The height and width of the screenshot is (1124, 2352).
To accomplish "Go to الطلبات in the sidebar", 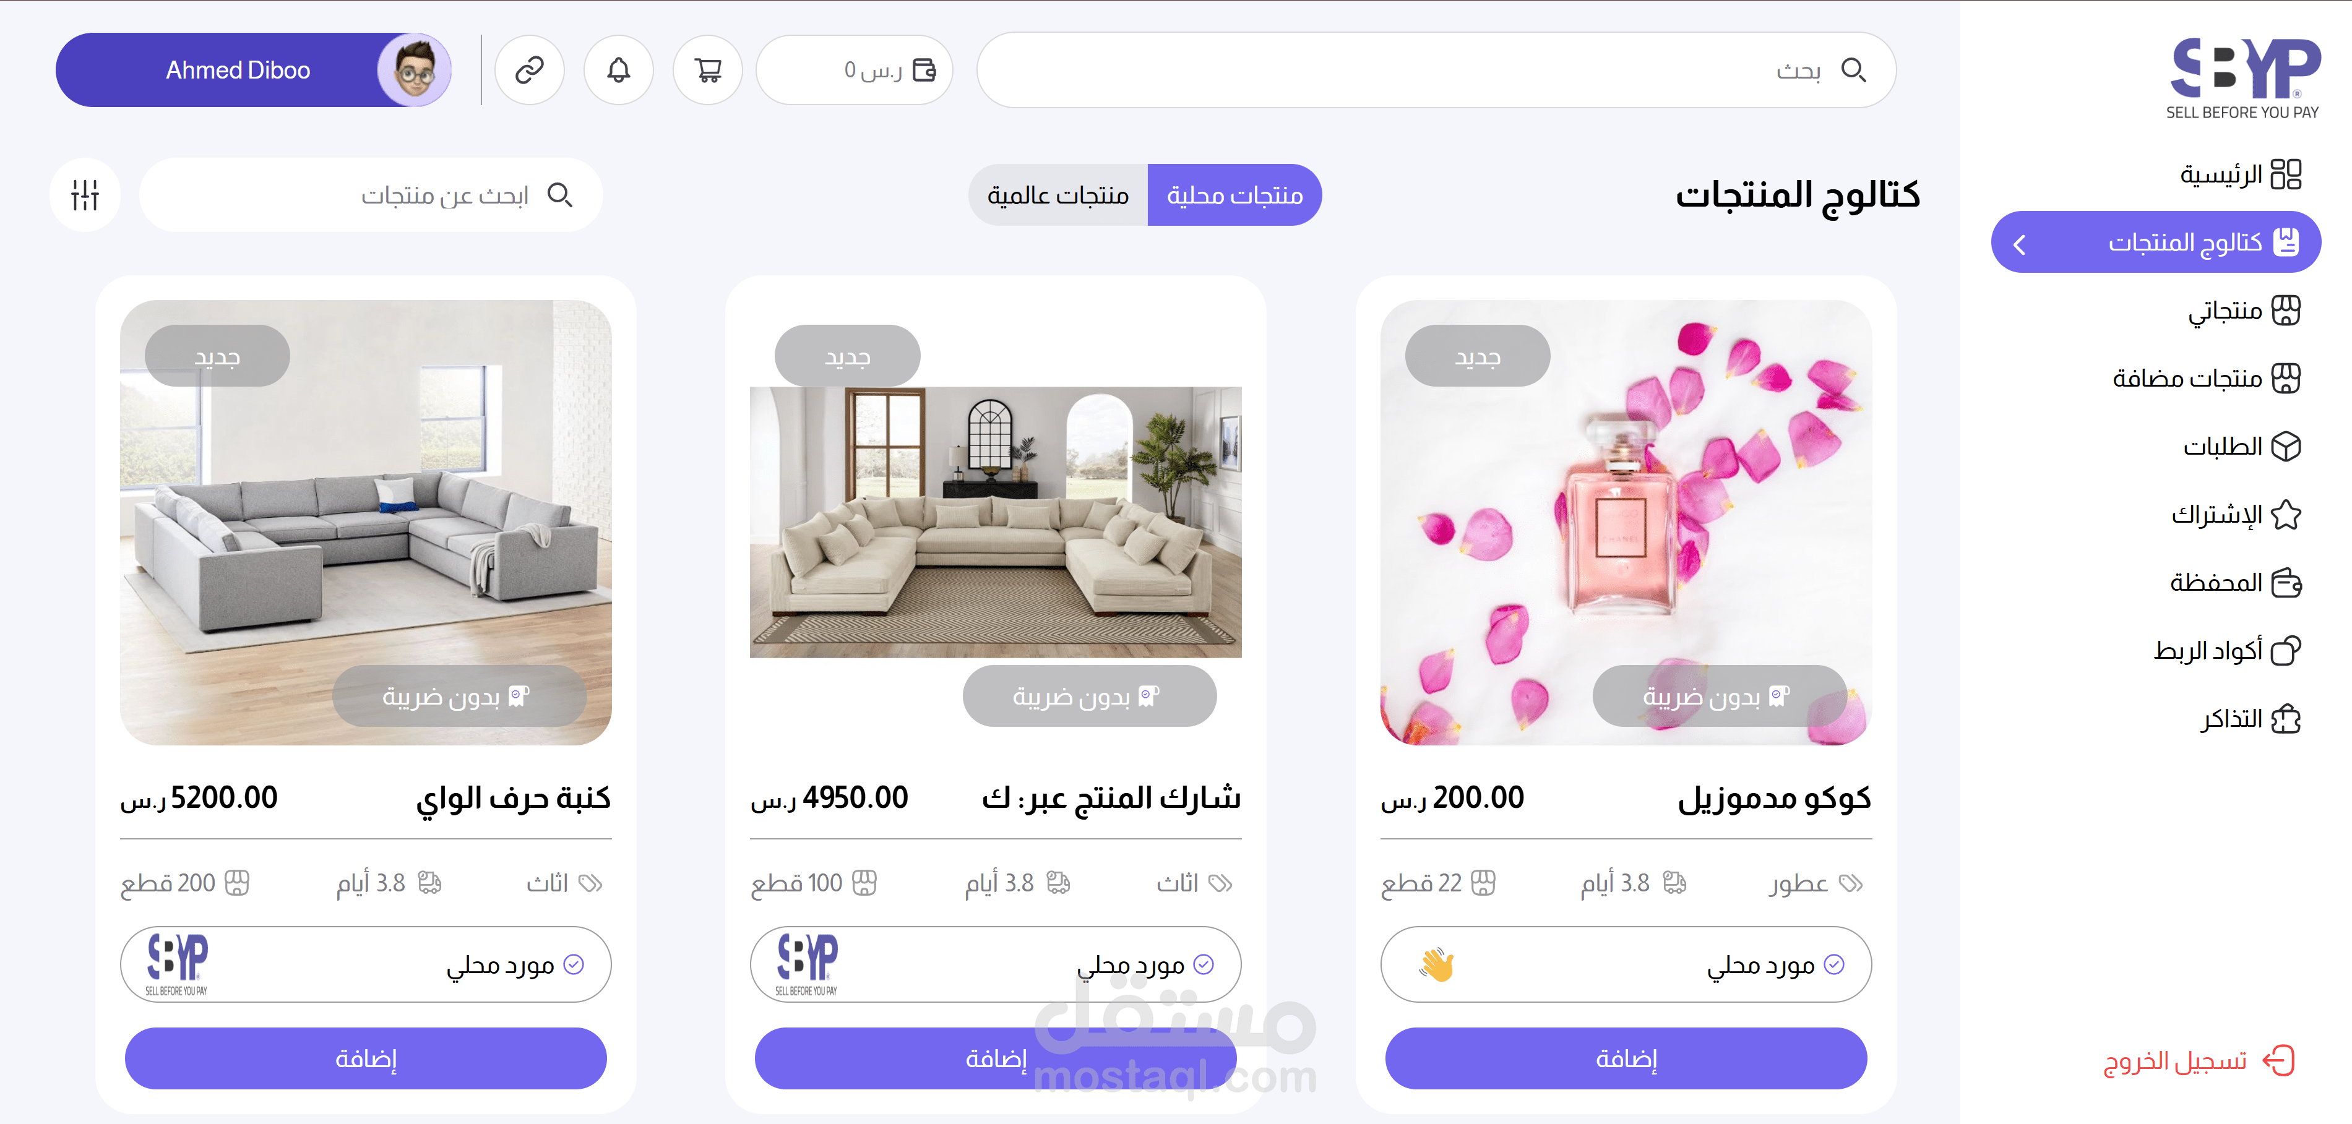I will click(x=2241, y=447).
